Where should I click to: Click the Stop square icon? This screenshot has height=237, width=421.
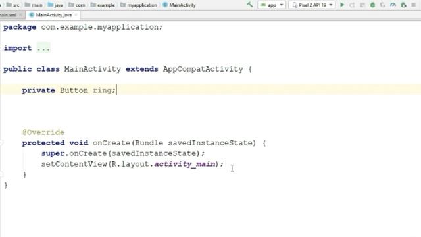[414, 5]
